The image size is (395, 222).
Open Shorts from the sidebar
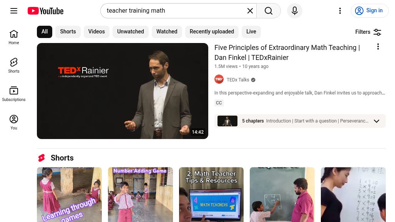click(14, 66)
